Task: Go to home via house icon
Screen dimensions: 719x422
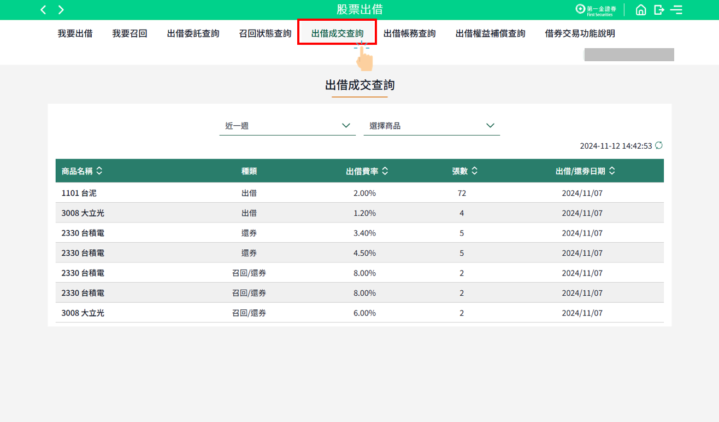Action: [x=641, y=10]
